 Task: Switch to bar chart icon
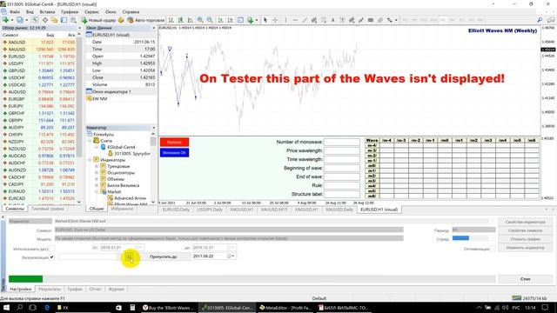tap(171, 20)
